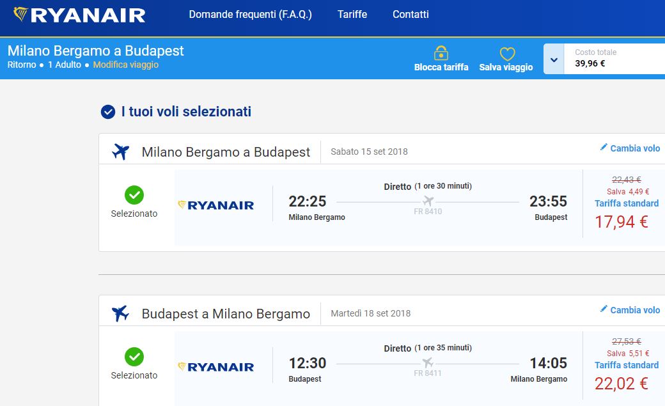Image resolution: width=665 pixels, height=406 pixels.
Task: Toggle the Selezionato checkmark for the 22:25 flight
Action: pyautogui.click(x=134, y=195)
